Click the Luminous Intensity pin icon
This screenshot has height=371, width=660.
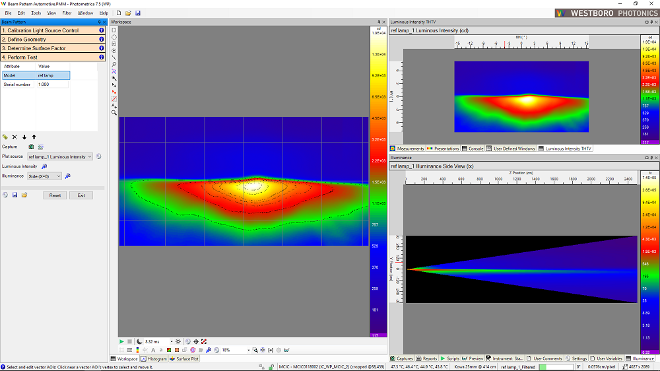44,166
